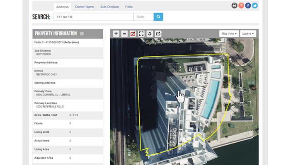This screenshot has height=165, width=286.
Task: Share on Twitter icon
Action: tap(255, 6)
